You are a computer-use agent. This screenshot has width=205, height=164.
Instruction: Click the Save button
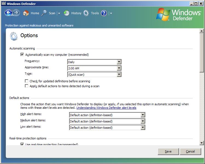click(168, 151)
